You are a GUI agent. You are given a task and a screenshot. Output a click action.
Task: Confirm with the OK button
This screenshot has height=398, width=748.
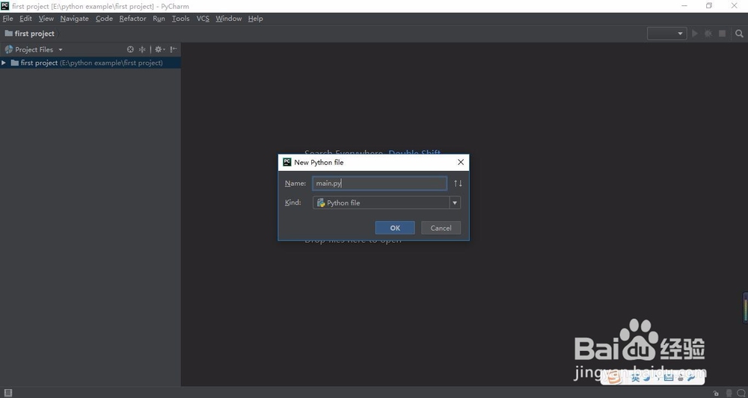click(395, 228)
